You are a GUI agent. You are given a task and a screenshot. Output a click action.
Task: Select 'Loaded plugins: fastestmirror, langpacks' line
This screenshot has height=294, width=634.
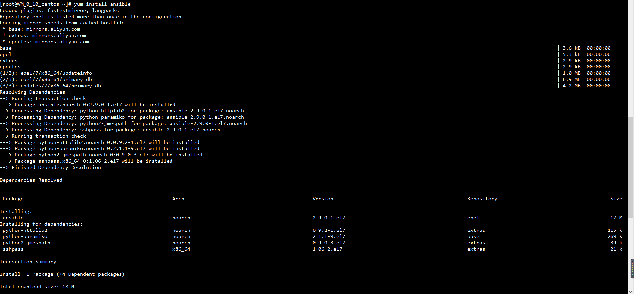coord(59,10)
